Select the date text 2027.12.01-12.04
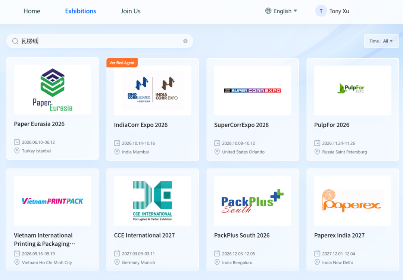This screenshot has width=403, height=280. coord(339,254)
